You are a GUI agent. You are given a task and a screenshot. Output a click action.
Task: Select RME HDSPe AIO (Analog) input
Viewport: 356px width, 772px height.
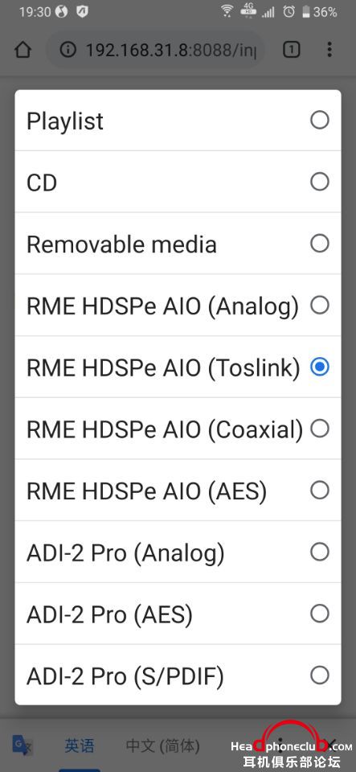tap(178, 306)
